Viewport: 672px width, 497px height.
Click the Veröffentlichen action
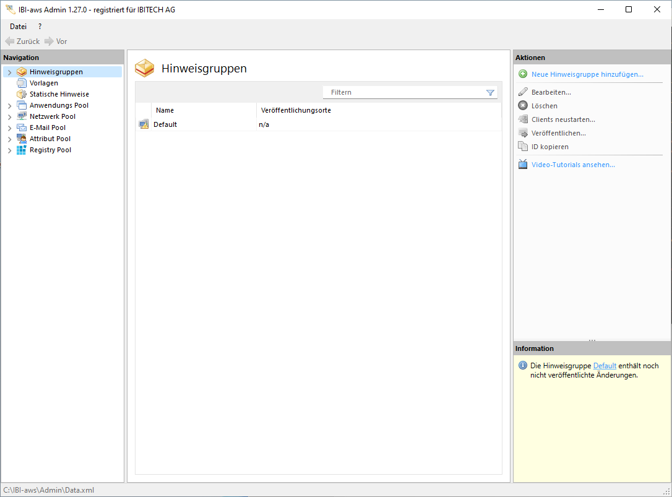(x=558, y=133)
